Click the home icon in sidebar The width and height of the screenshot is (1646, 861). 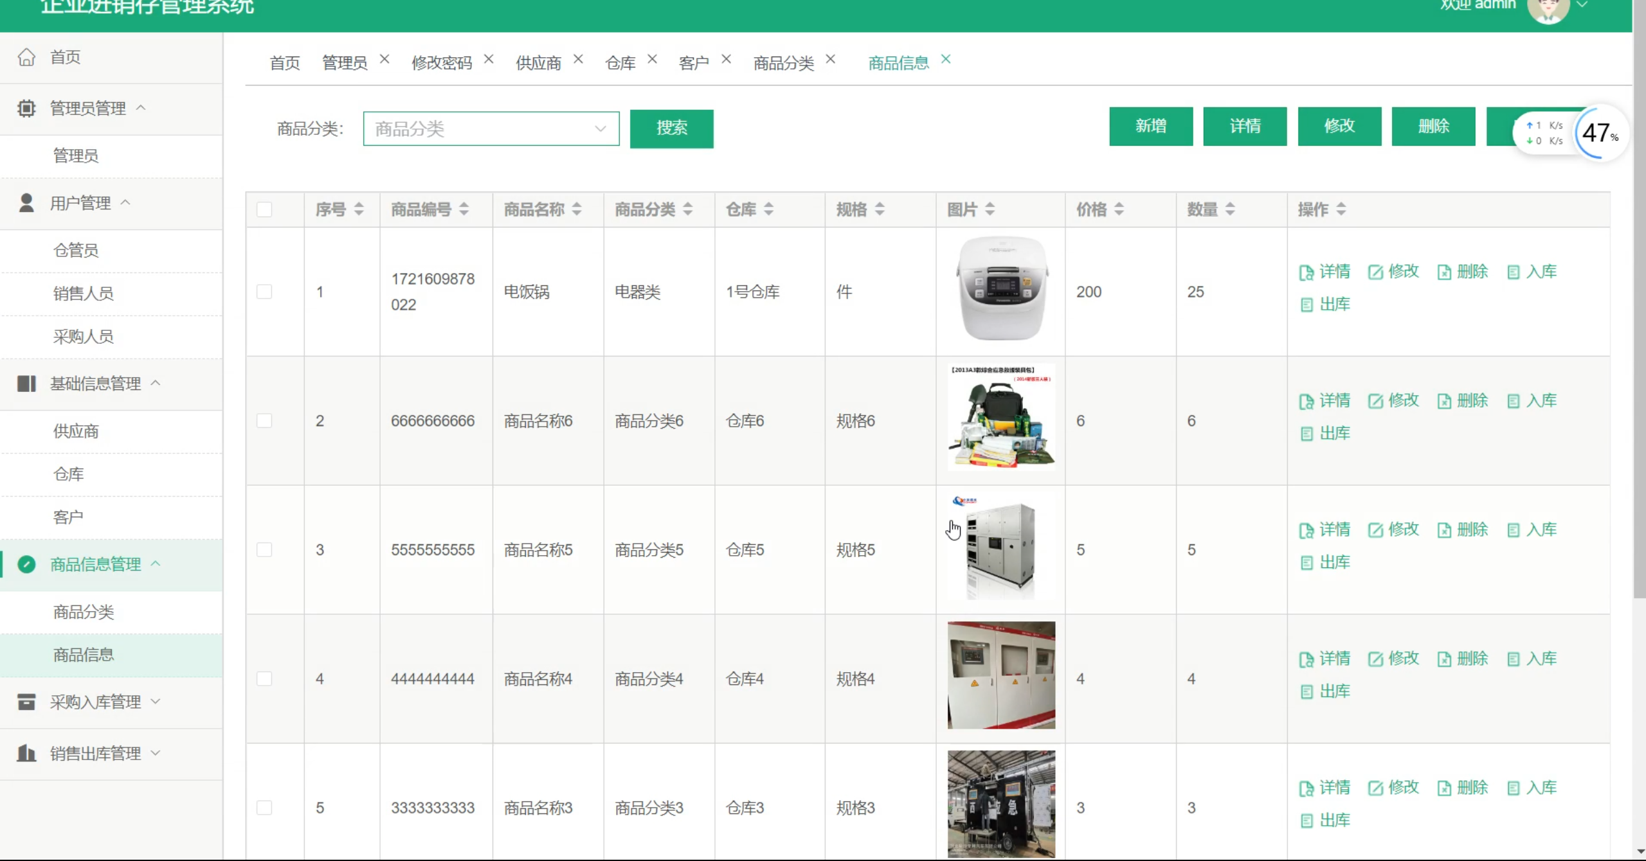tap(26, 57)
